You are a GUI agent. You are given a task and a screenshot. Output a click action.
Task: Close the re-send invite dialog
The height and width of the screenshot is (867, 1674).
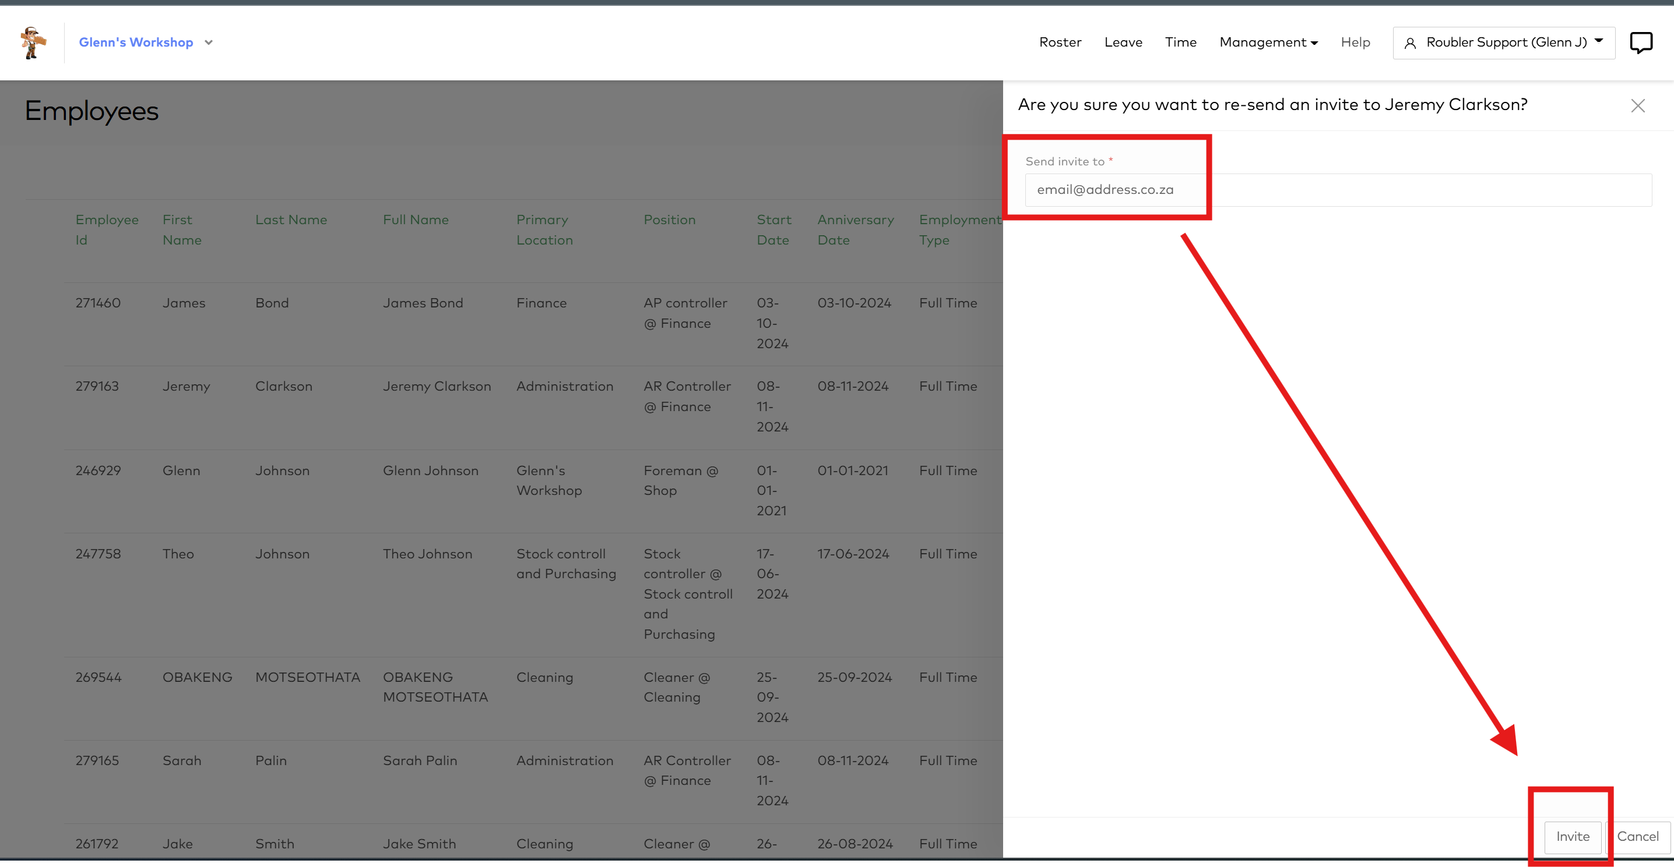pos(1638,105)
